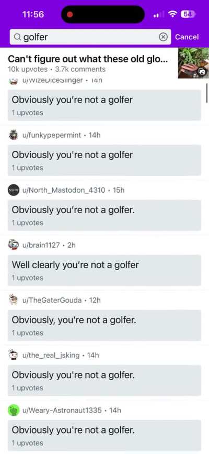Screen dimensions: 209x454
Task: Tap u/TheGaterGouda's avatar icon
Action: 13,300
